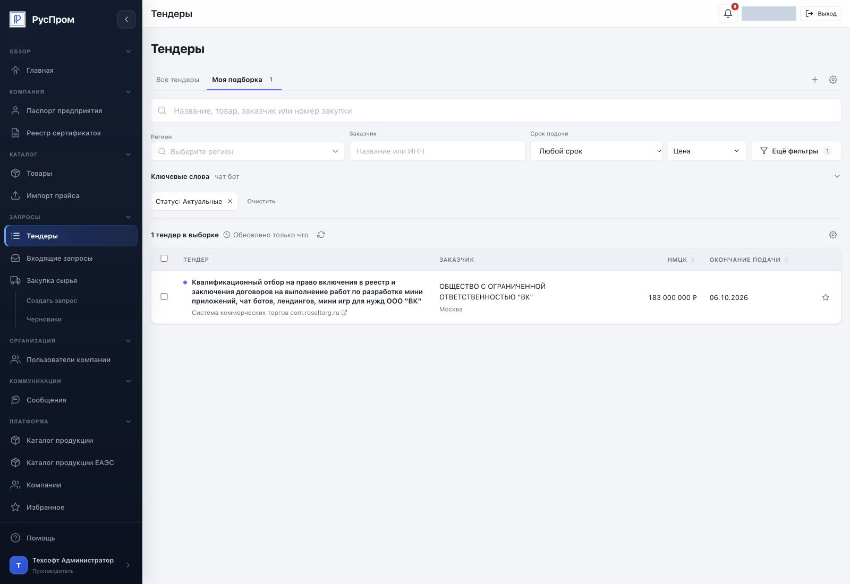Open Паспорт предприятия
Viewport: 850px width, 584px height.
(71, 110)
